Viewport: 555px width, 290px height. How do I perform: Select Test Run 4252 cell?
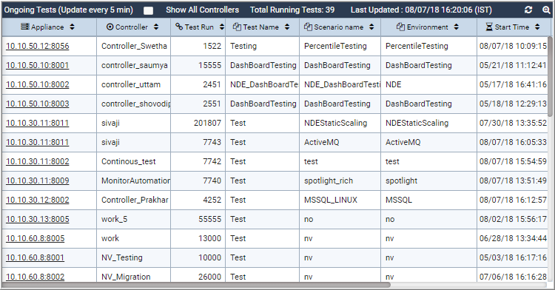pos(198,200)
